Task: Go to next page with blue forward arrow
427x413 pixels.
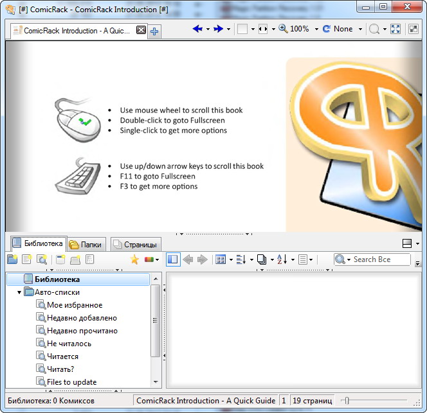Action: 218,29
